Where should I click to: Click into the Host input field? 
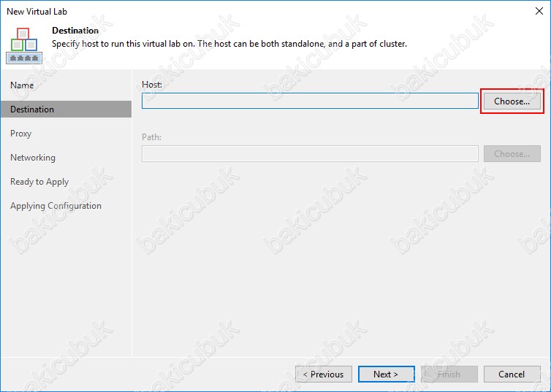point(310,101)
